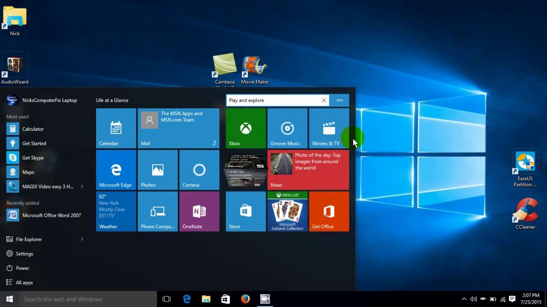Open Get Started app

tap(45, 143)
